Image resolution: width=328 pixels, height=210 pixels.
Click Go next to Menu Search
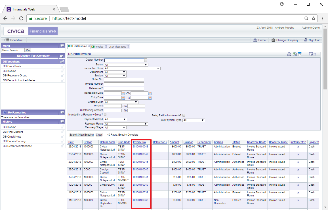tap(28, 50)
